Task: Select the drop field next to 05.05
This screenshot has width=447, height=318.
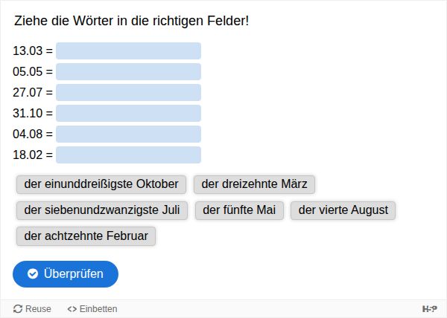Action: coord(128,72)
